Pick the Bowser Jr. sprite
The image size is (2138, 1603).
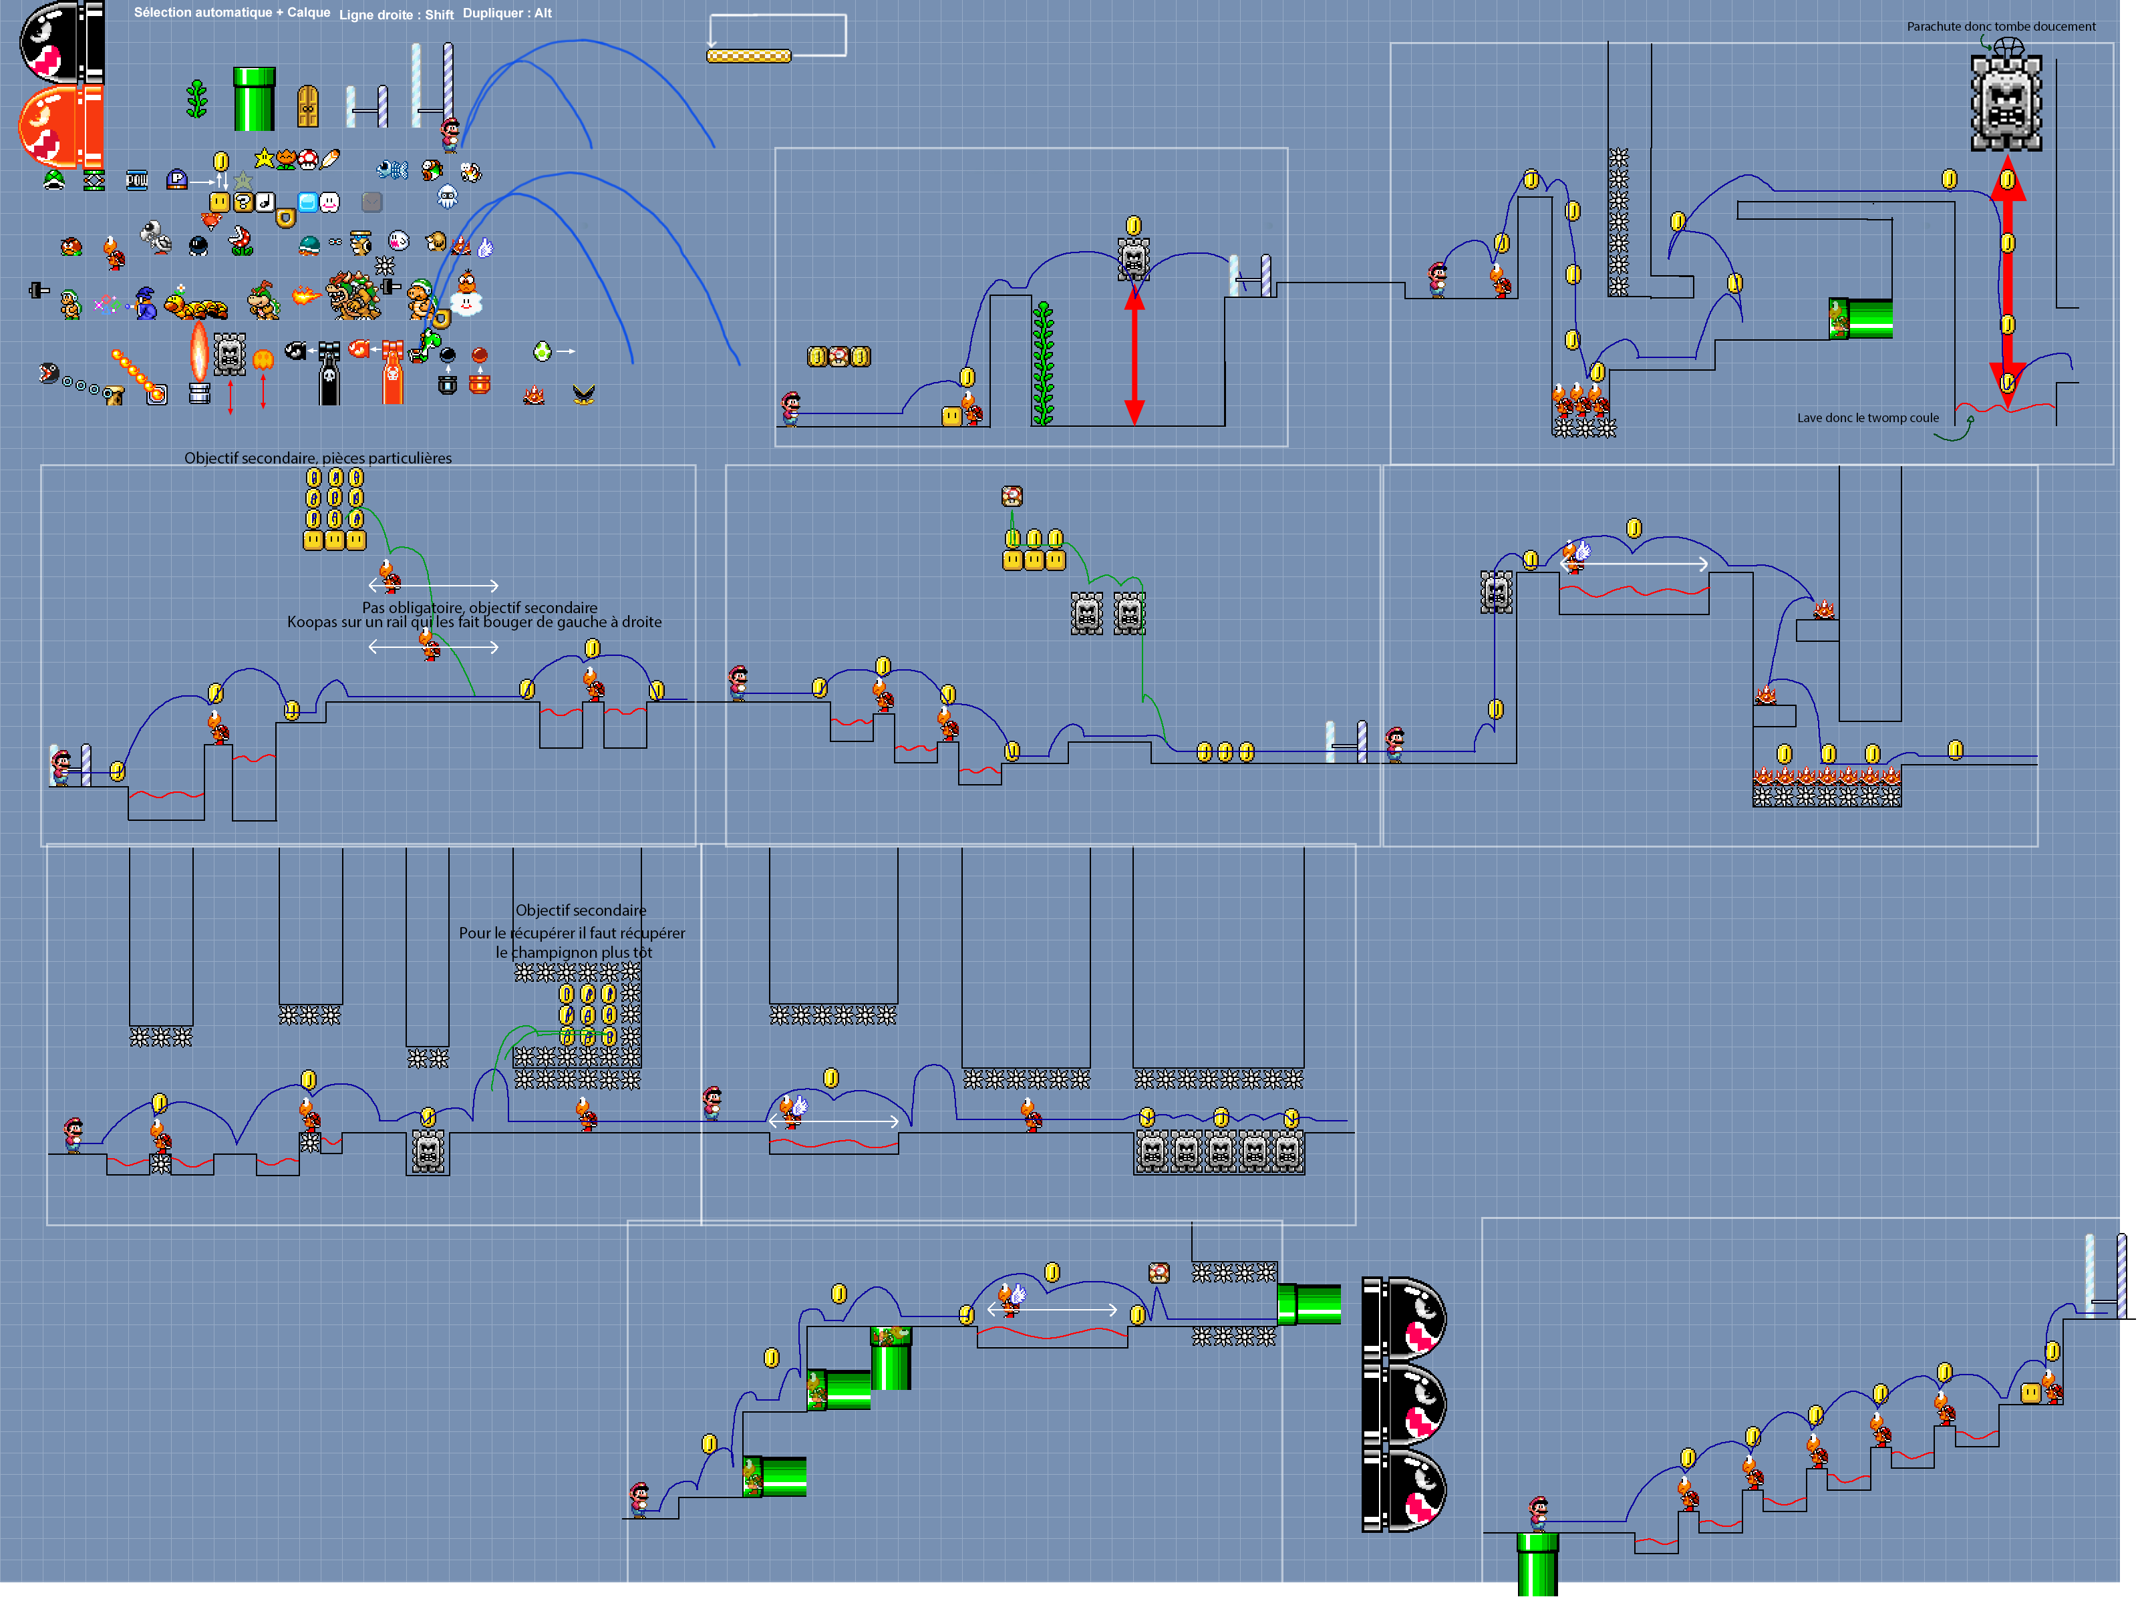263,301
